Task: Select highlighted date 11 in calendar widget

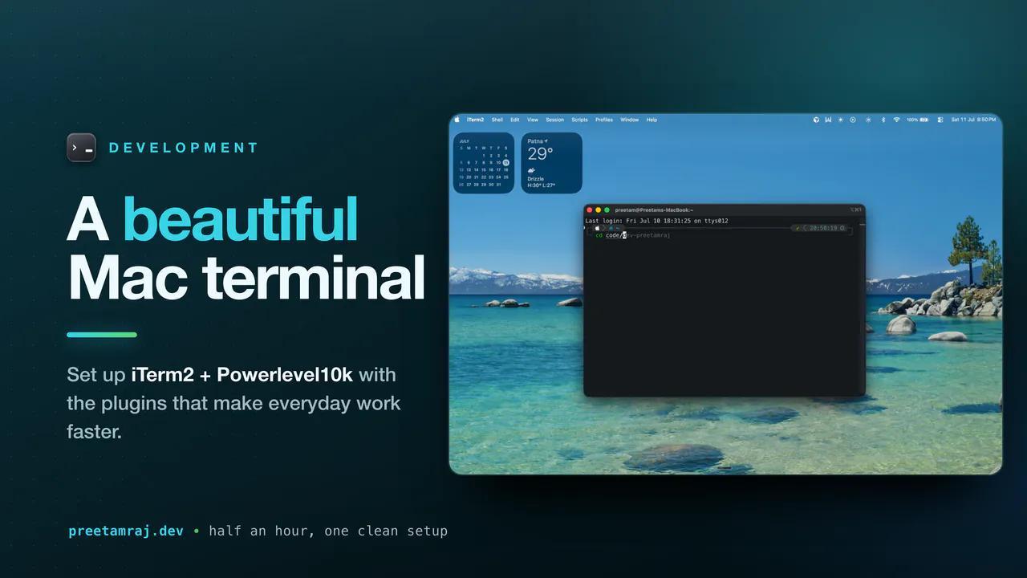Action: click(505, 162)
